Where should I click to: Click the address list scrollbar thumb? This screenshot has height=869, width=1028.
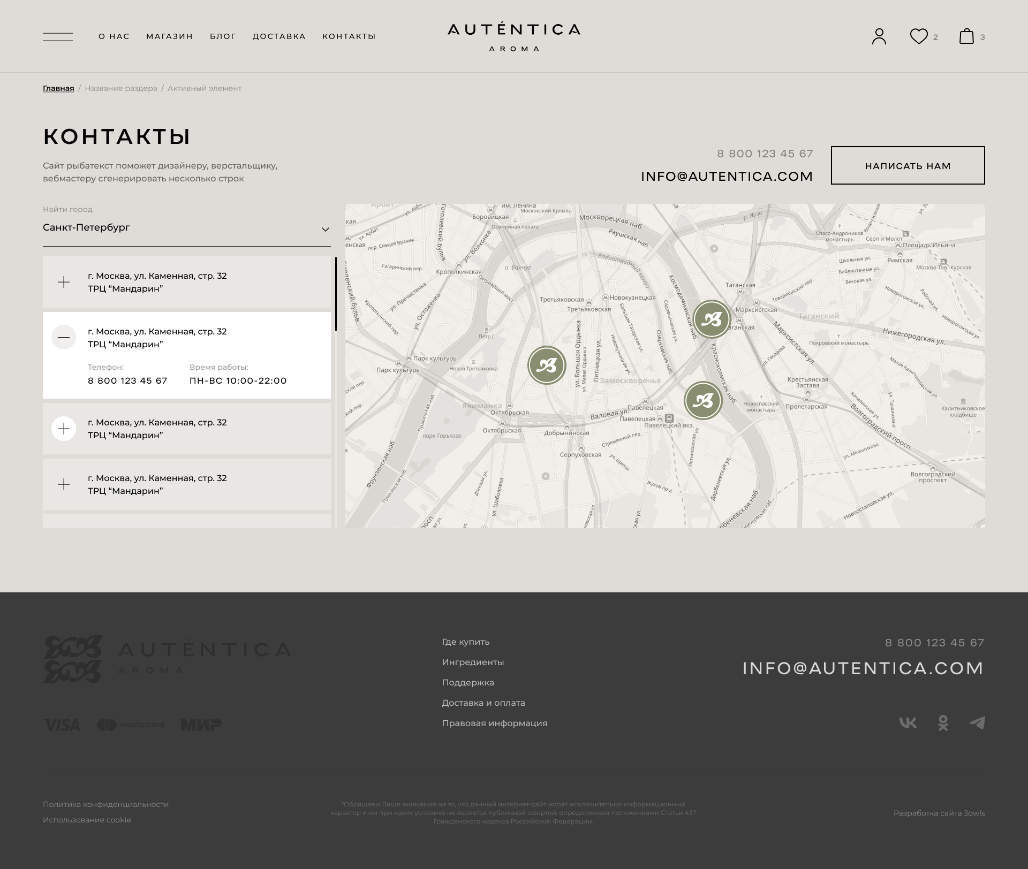pyautogui.click(x=336, y=294)
